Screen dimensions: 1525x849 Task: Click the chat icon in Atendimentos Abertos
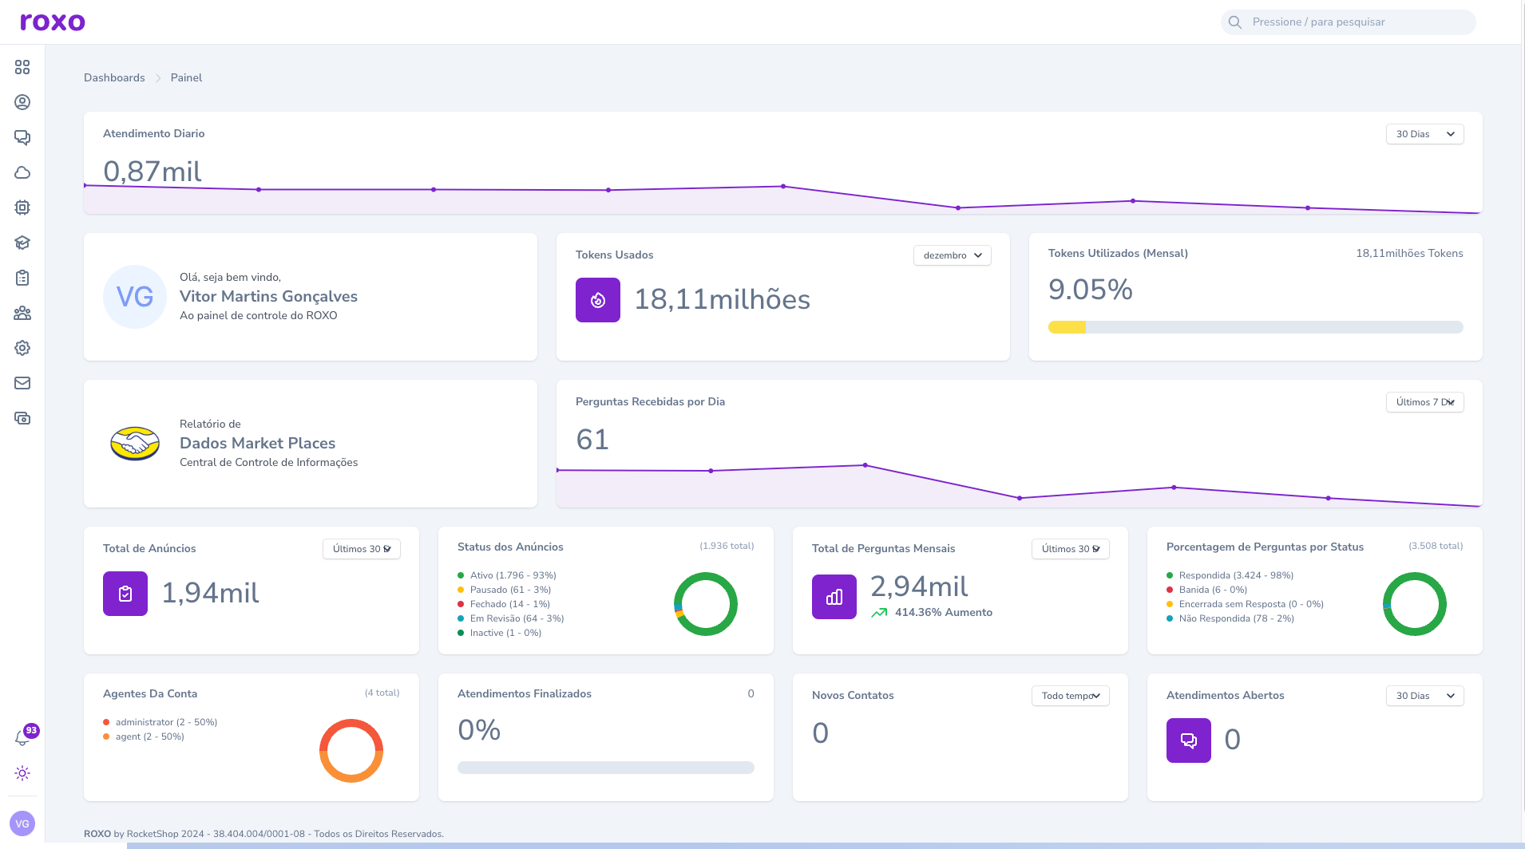tap(1189, 740)
